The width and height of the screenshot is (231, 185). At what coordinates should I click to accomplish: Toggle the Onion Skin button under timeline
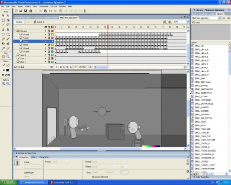coord(61,67)
